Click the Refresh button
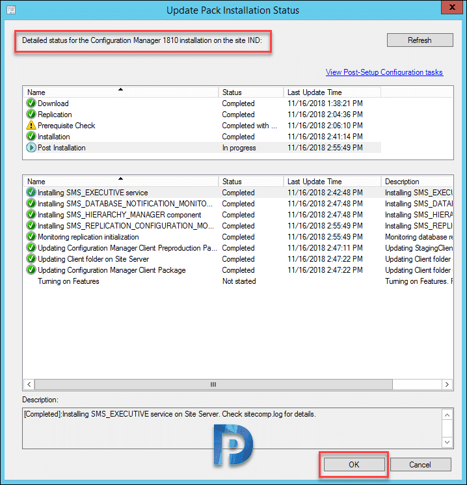Viewport: 467px width, 485px height. tap(420, 40)
